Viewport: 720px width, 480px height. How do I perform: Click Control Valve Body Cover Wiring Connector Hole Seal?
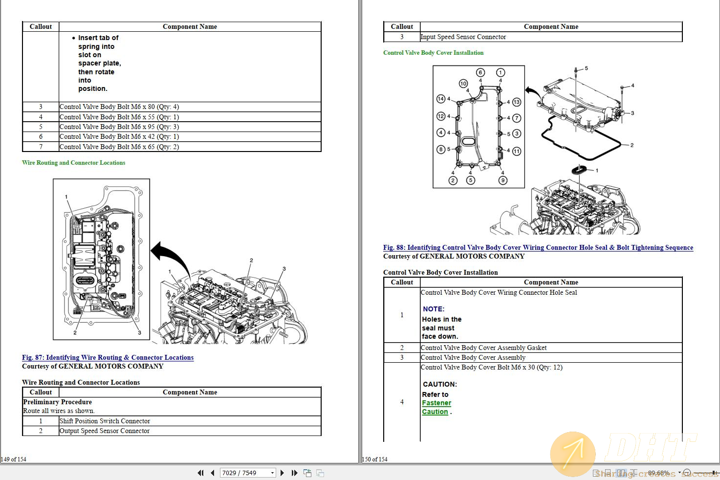(x=499, y=292)
